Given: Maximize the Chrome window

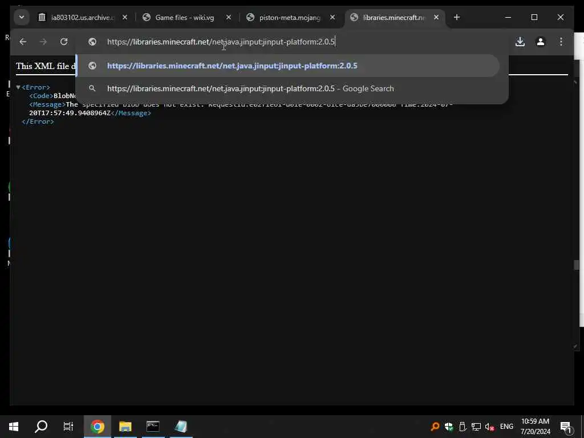Looking at the screenshot, I should coord(534,18).
